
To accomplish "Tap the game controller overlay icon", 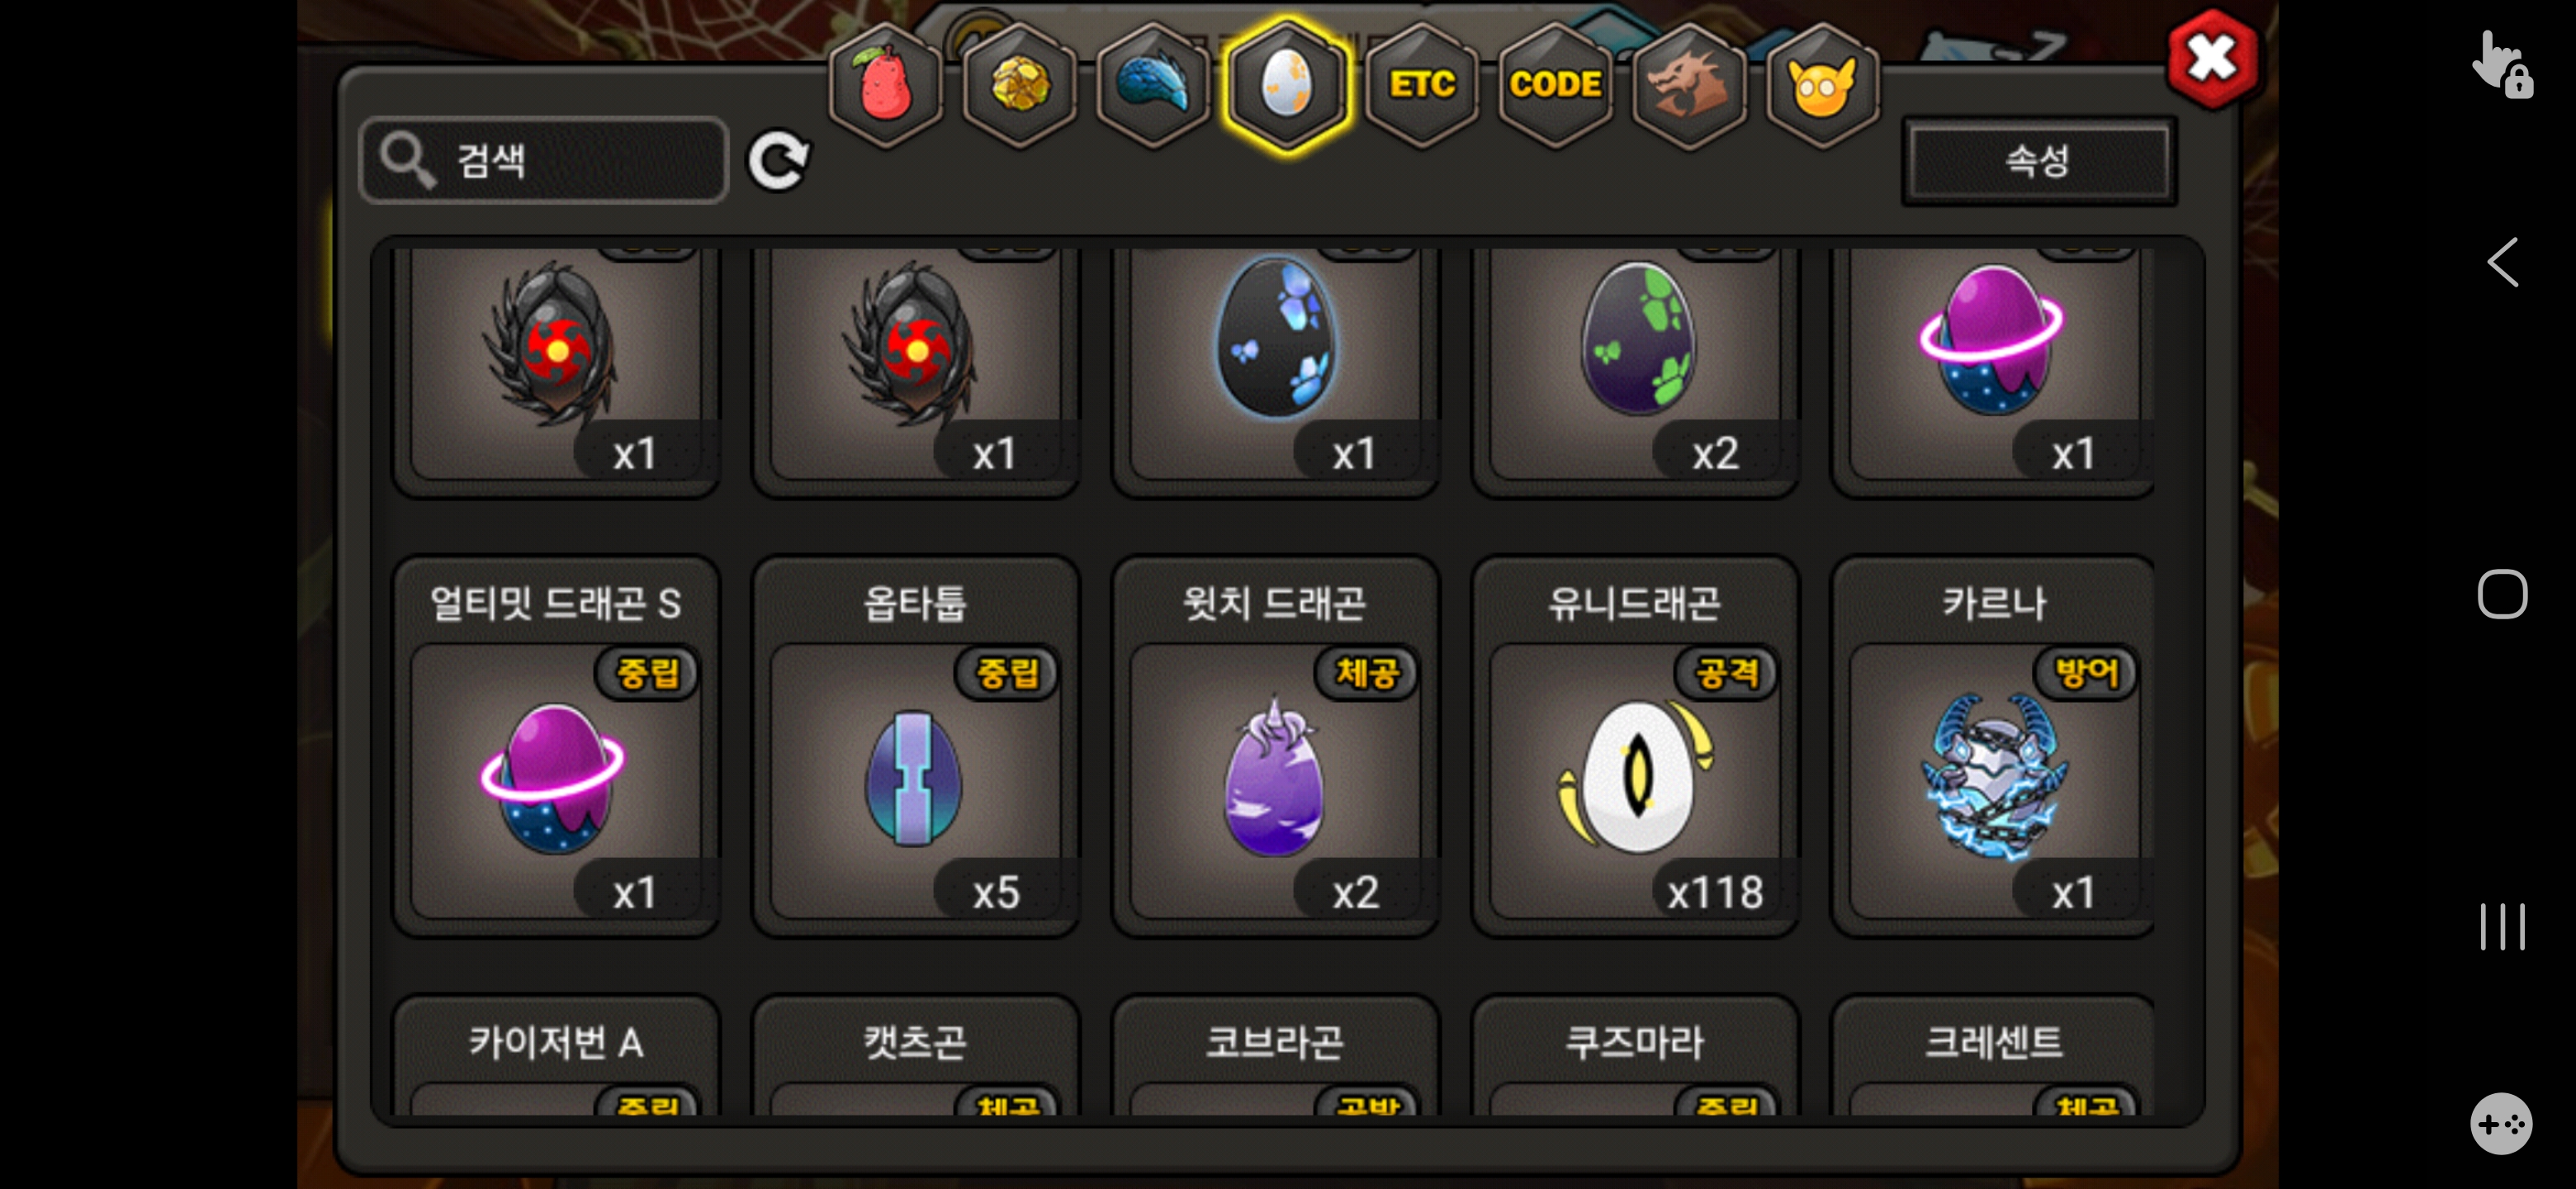I will click(2501, 1123).
